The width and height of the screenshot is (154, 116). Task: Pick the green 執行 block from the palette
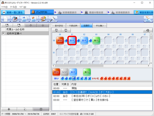click(x=87, y=72)
